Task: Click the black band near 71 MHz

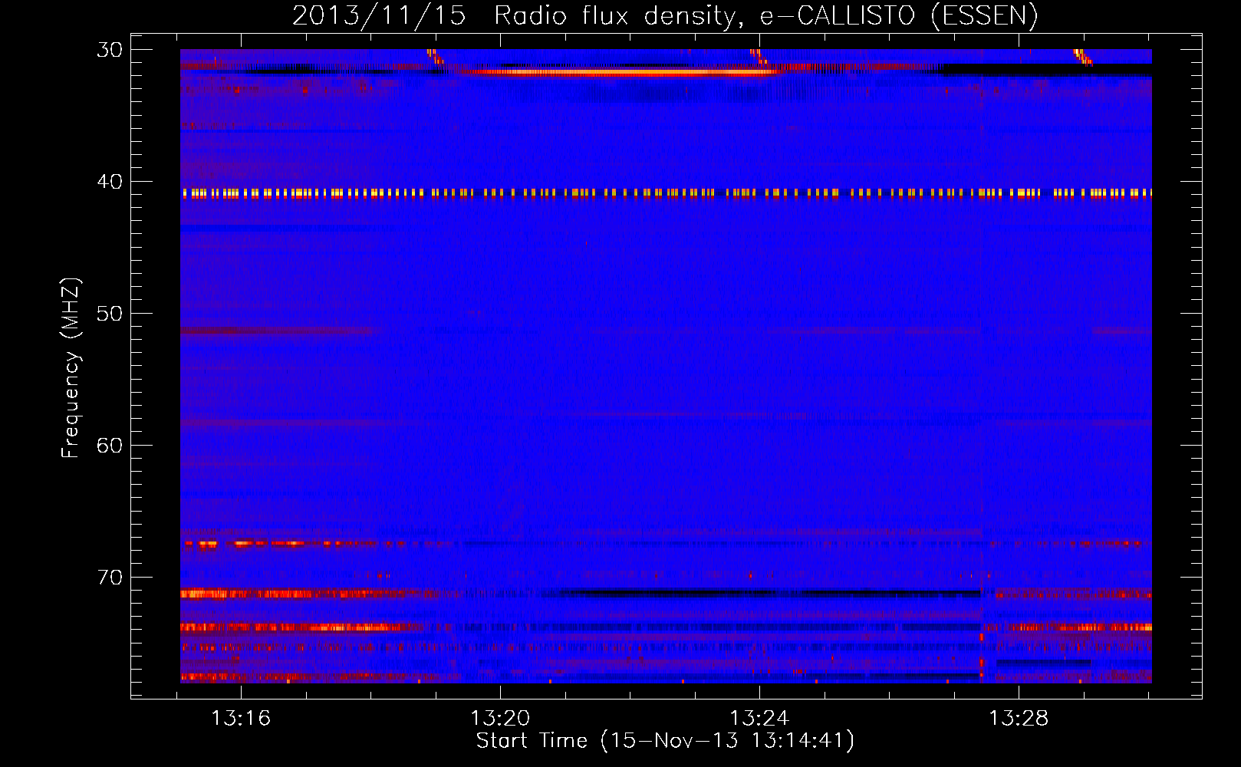Action: point(767,593)
